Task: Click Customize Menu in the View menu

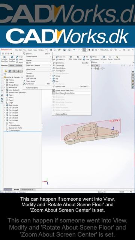Action: 32,88
